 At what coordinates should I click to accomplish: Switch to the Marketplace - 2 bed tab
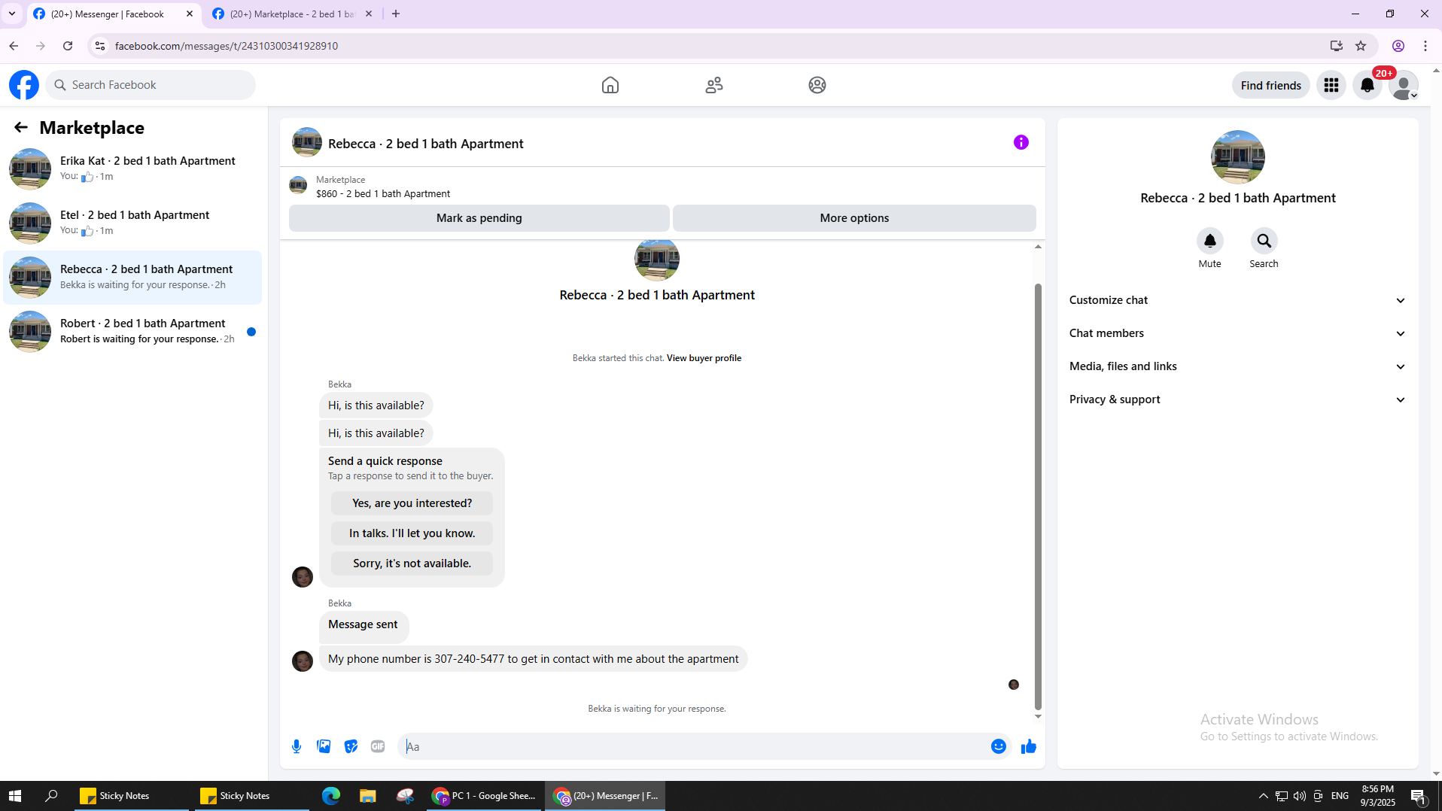(294, 14)
